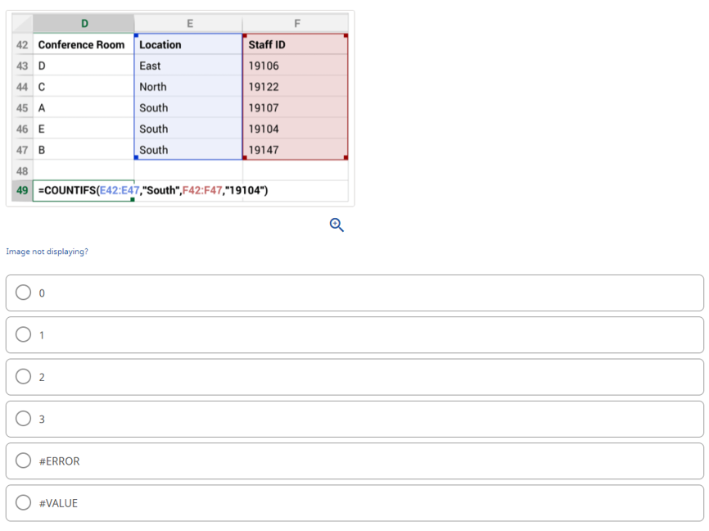Screen dimensions: 709x531
Task: Select answer option 3
Action: click(x=24, y=419)
